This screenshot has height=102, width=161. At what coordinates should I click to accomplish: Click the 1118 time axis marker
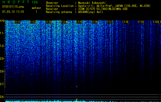pyautogui.click(x=125, y=22)
